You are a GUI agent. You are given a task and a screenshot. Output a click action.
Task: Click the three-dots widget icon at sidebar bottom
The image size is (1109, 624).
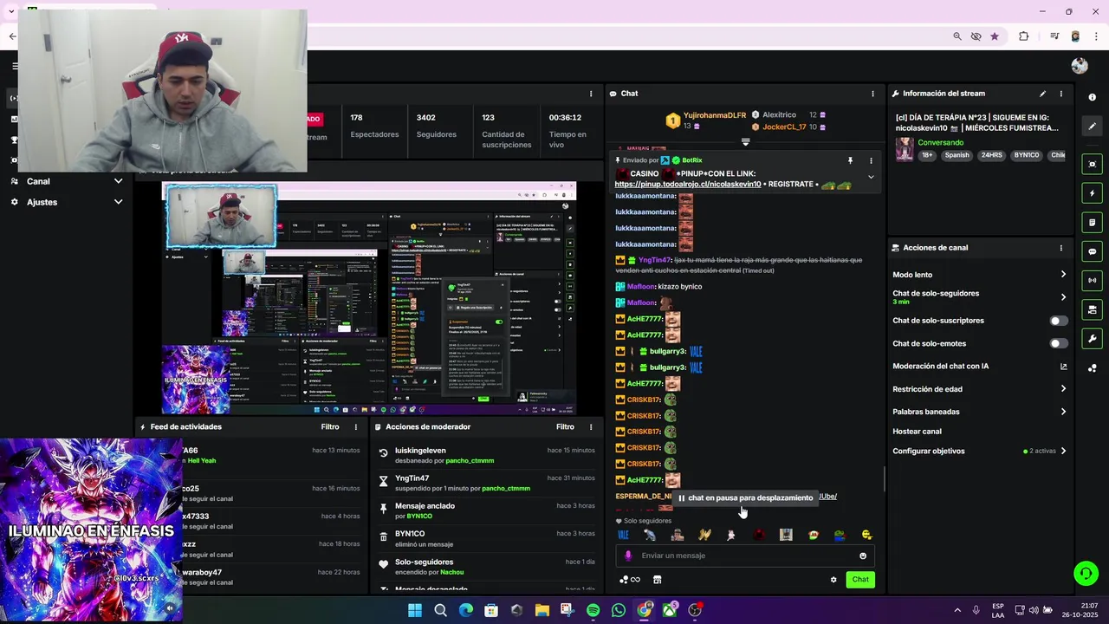click(x=1093, y=368)
